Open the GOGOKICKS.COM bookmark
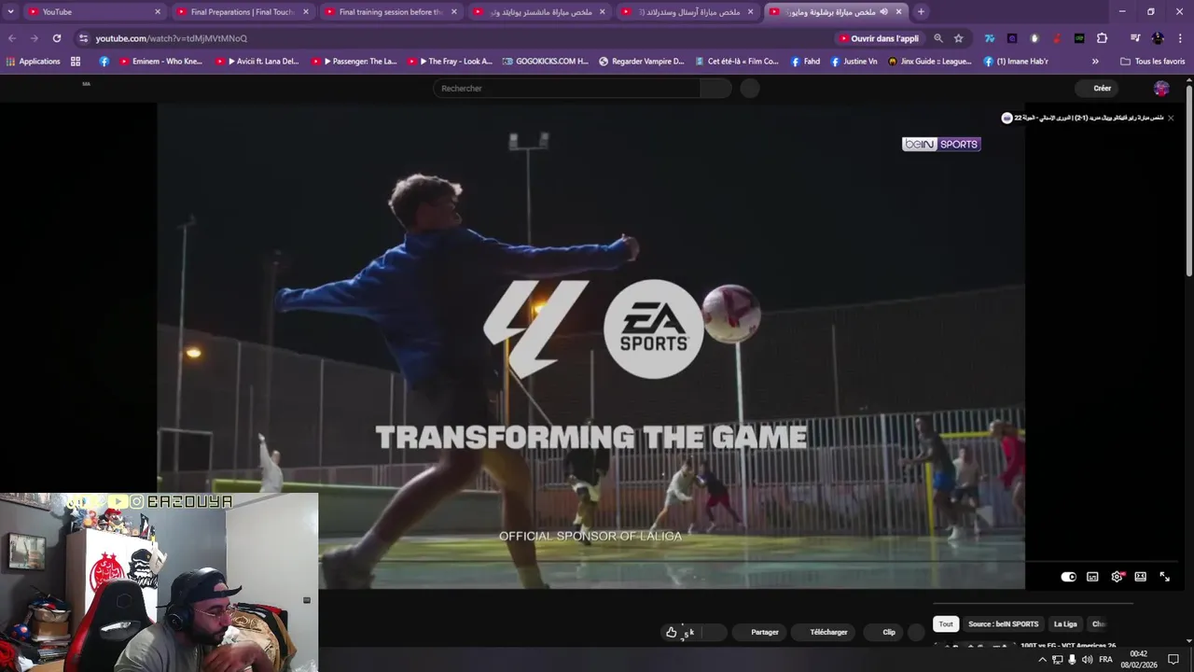This screenshot has width=1194, height=672. 546,62
